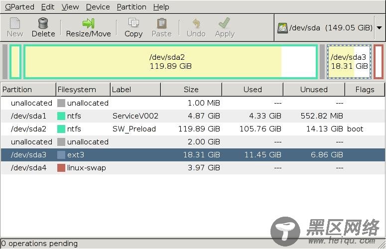The height and width of the screenshot is (249, 386).
Task: Sort by the Used column header
Action: (x=253, y=90)
